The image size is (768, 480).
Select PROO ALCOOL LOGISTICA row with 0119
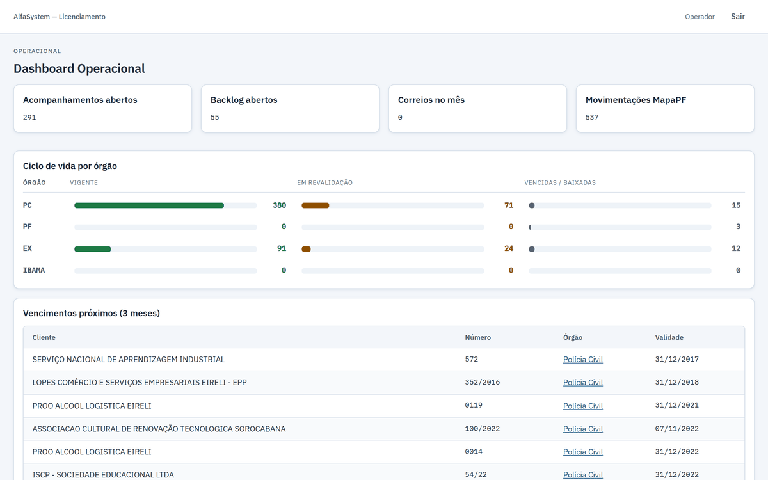(x=384, y=406)
